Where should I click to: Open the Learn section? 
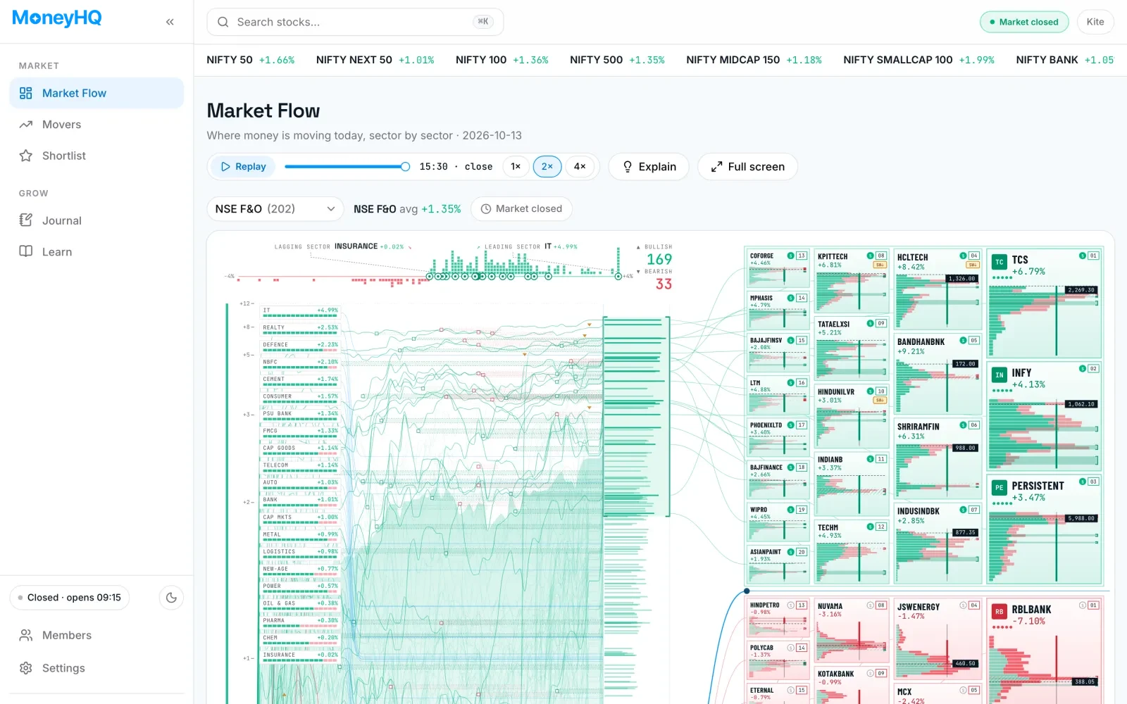pyautogui.click(x=96, y=252)
